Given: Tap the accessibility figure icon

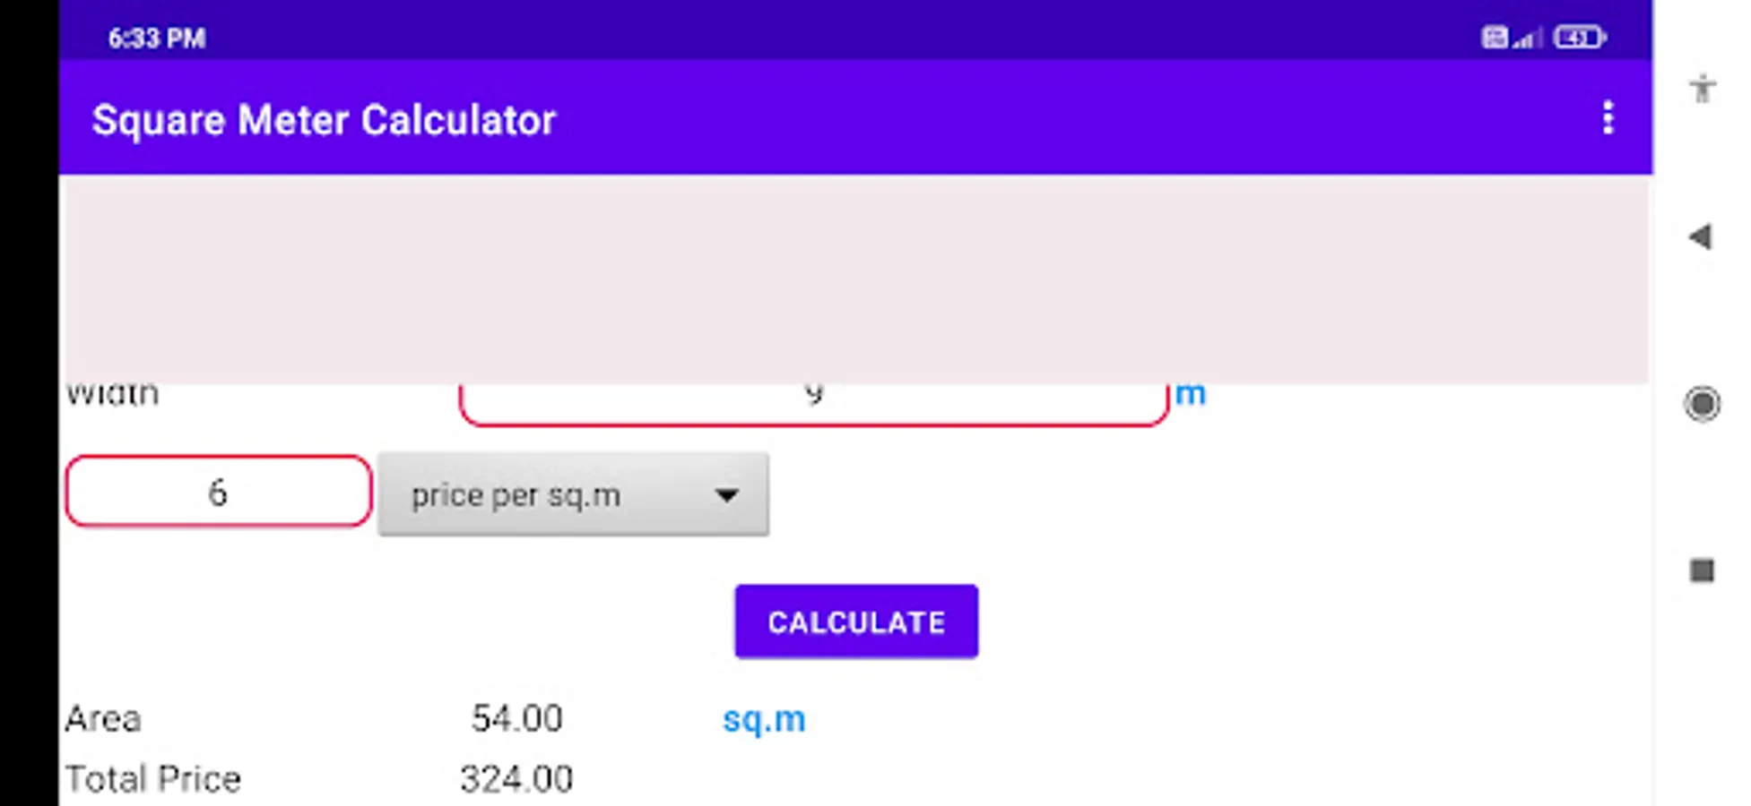Looking at the screenshot, I should point(1702,89).
